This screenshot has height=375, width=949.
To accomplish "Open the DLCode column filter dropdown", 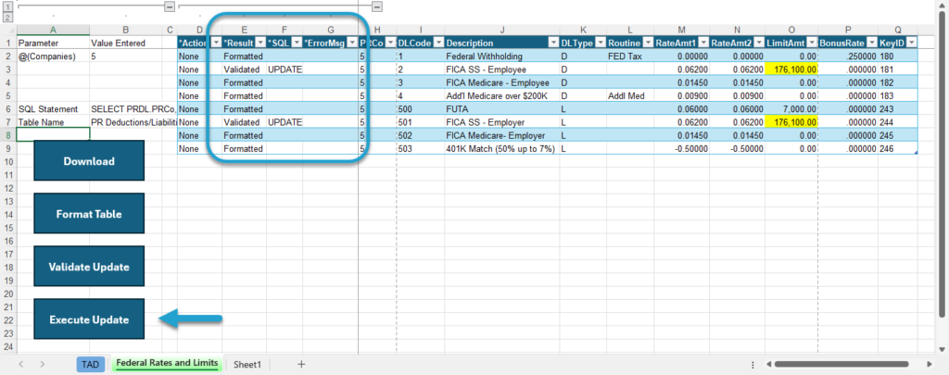I will (437, 43).
